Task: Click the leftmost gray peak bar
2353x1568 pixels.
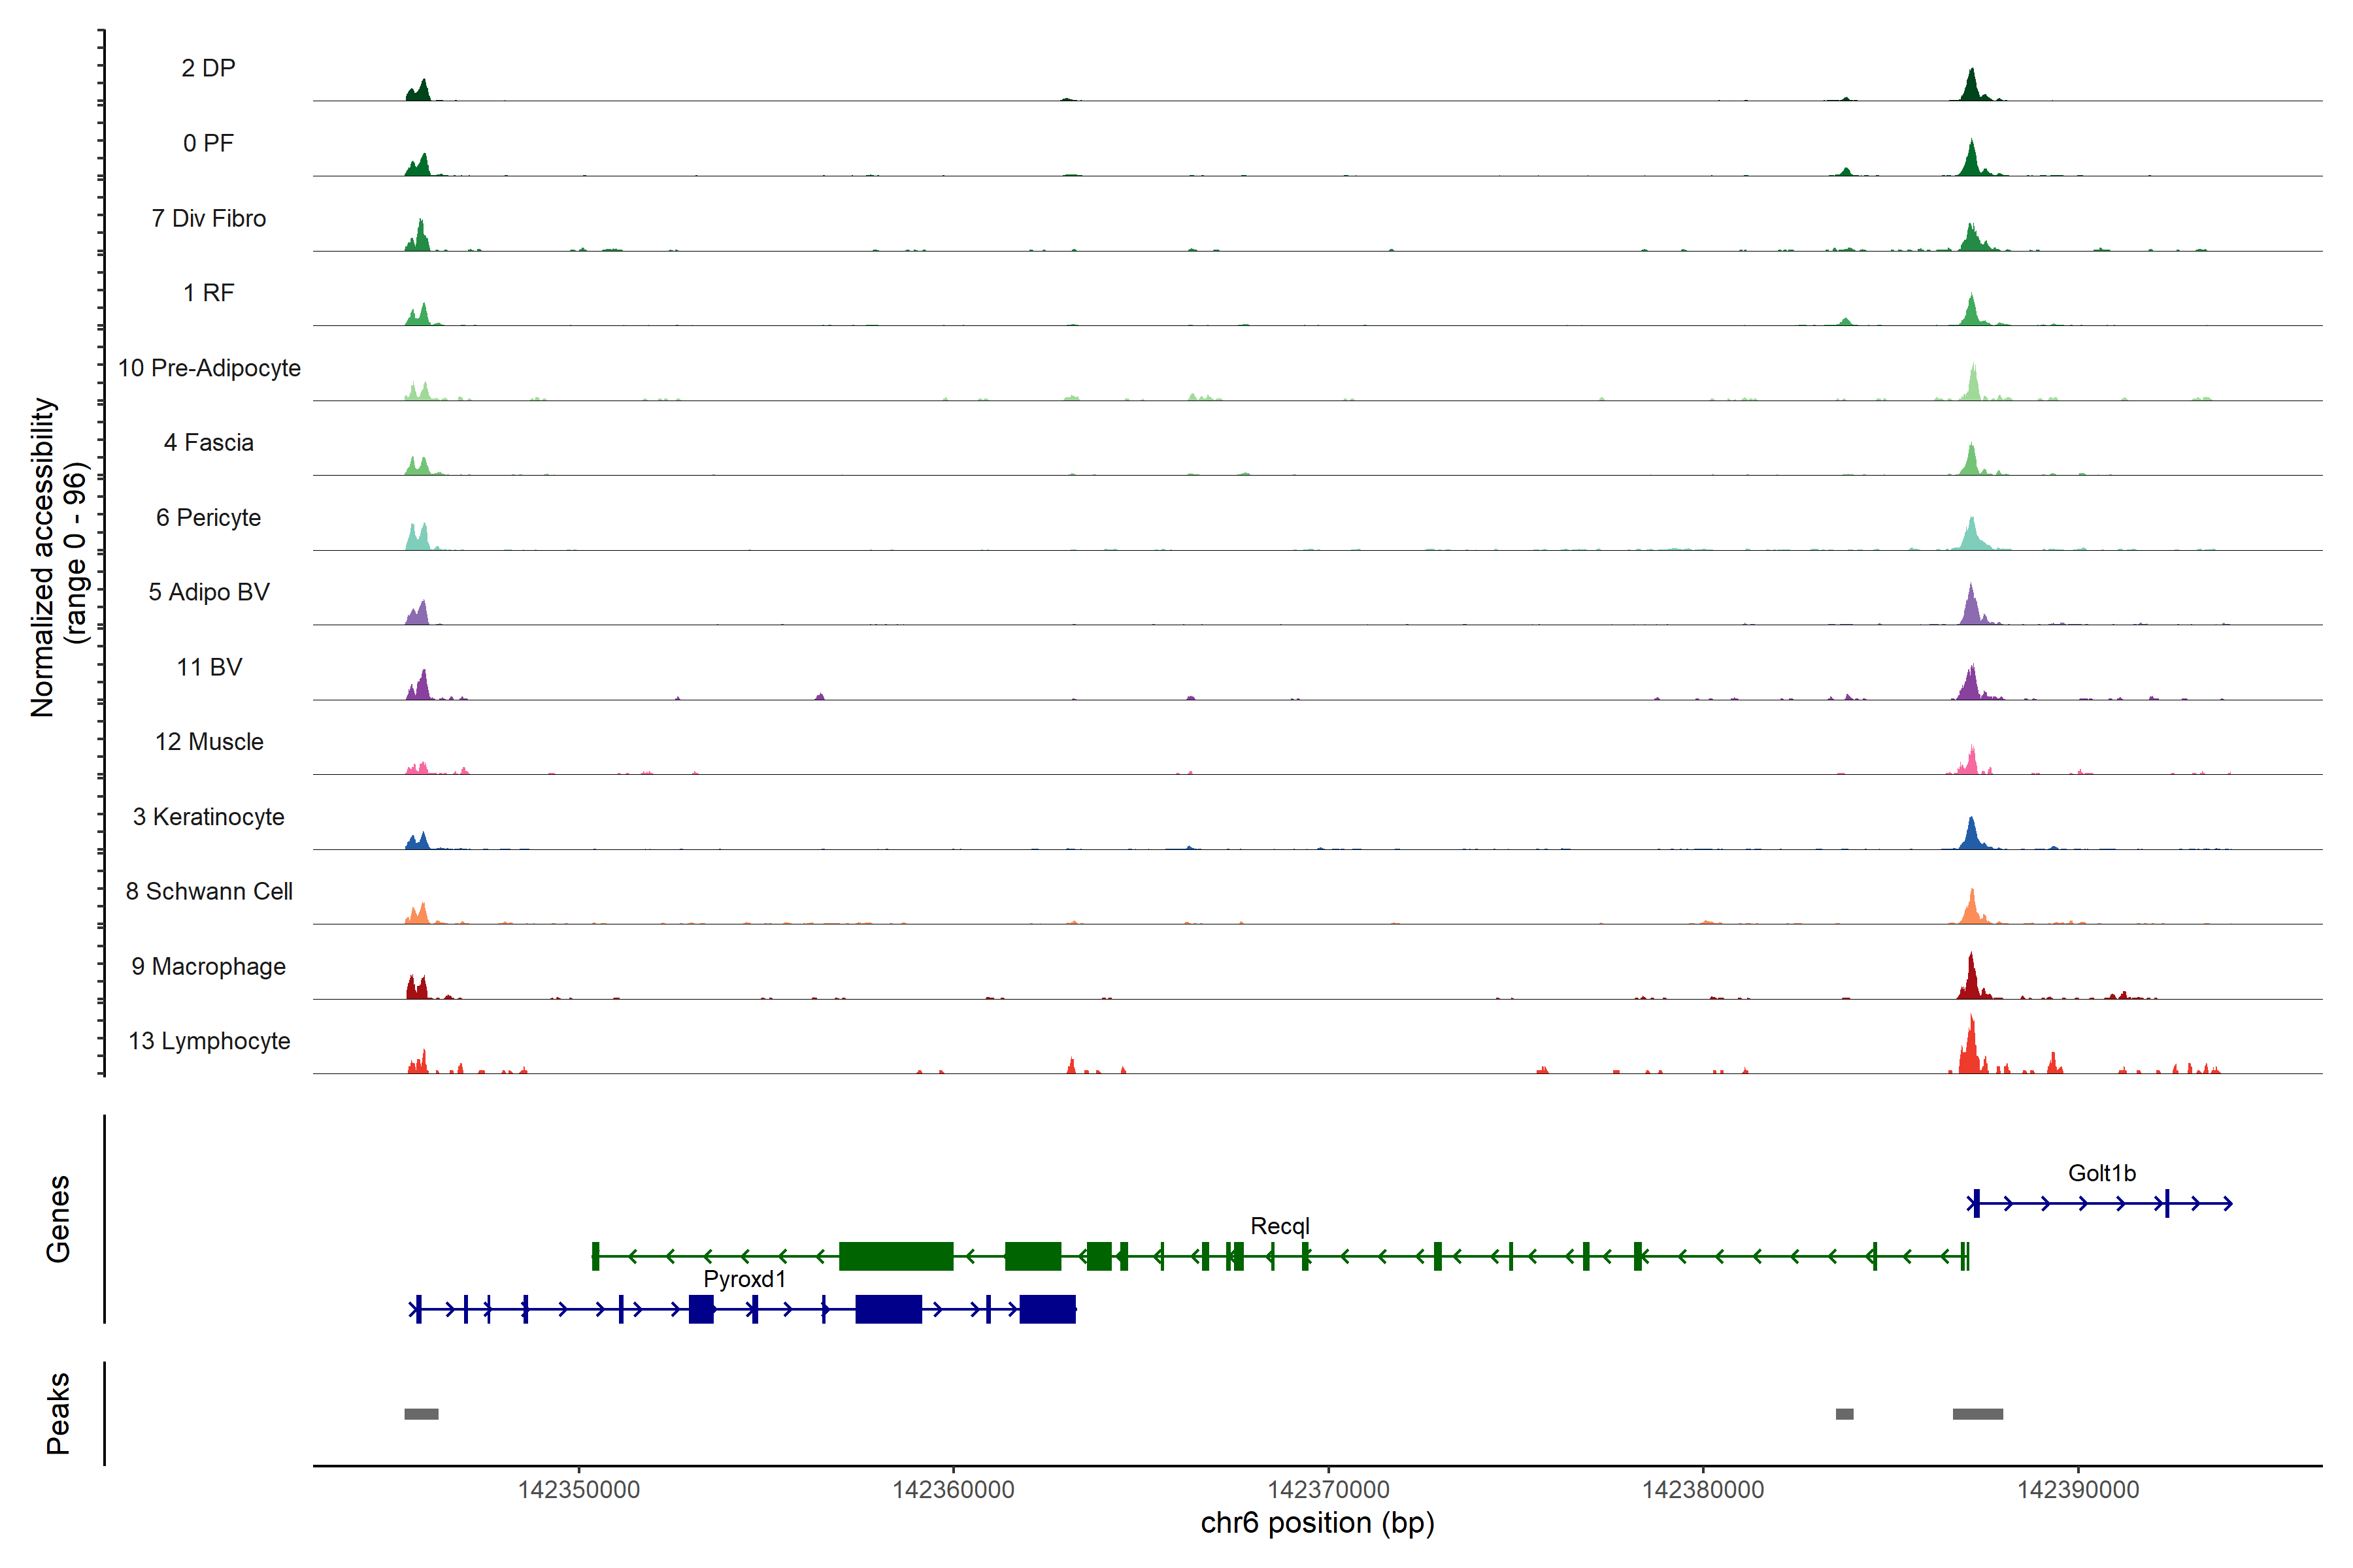Action: click(x=421, y=1414)
